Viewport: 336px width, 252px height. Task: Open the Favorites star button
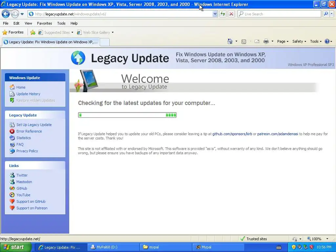click(13, 32)
